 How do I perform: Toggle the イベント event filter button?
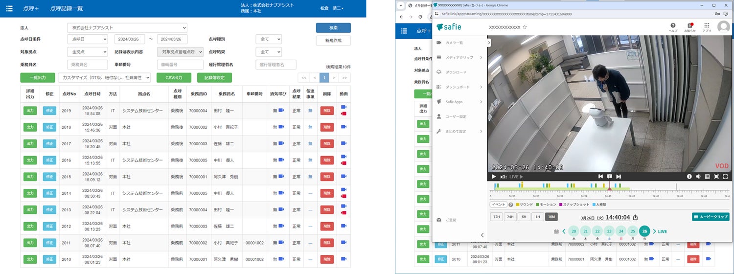click(x=499, y=205)
